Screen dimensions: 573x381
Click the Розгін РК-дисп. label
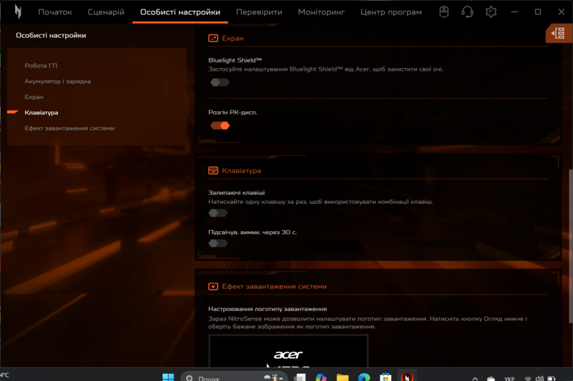[233, 113]
